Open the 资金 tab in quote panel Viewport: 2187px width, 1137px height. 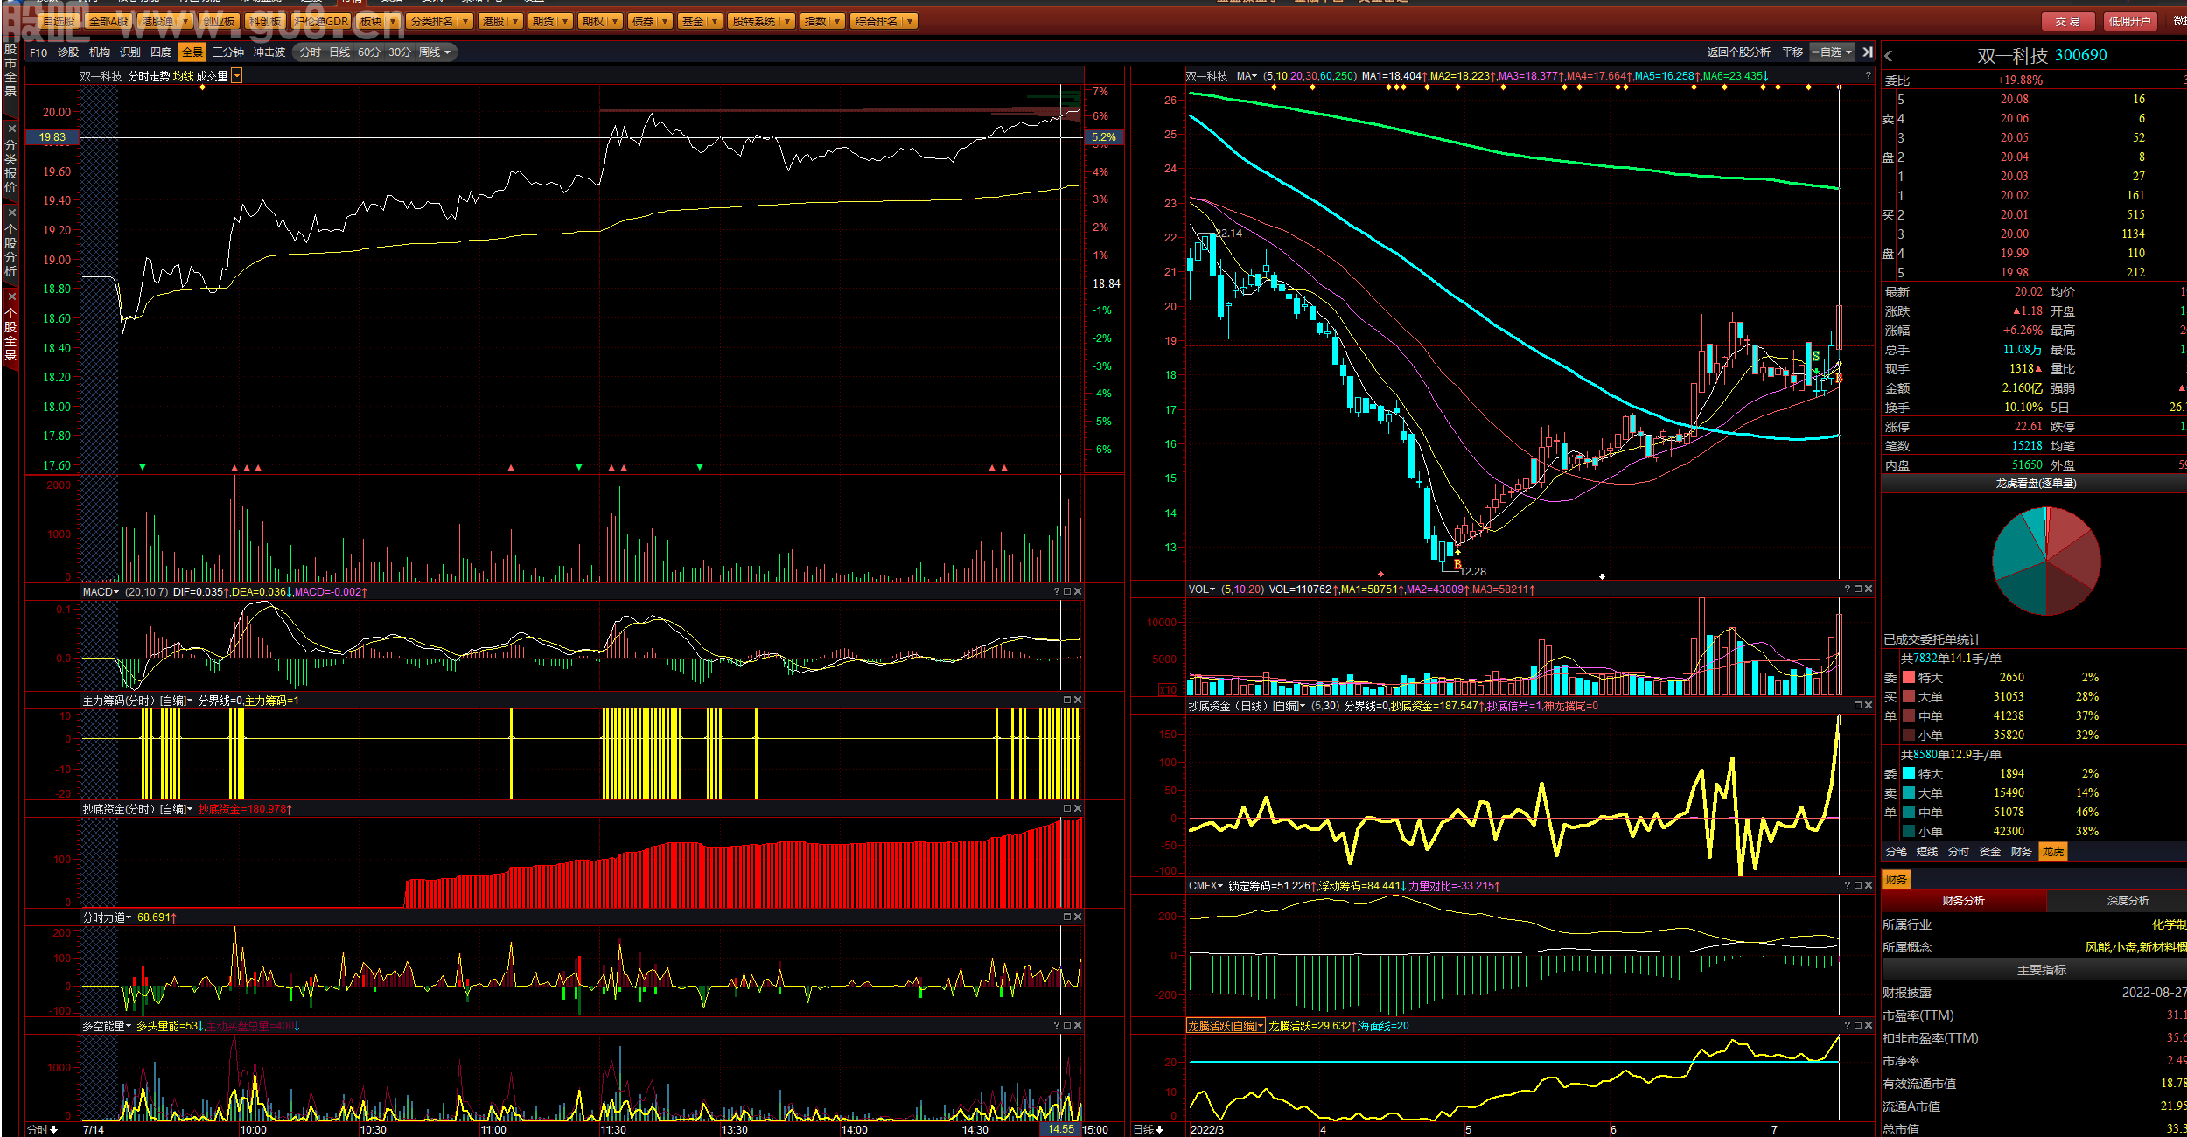pos(1989,852)
